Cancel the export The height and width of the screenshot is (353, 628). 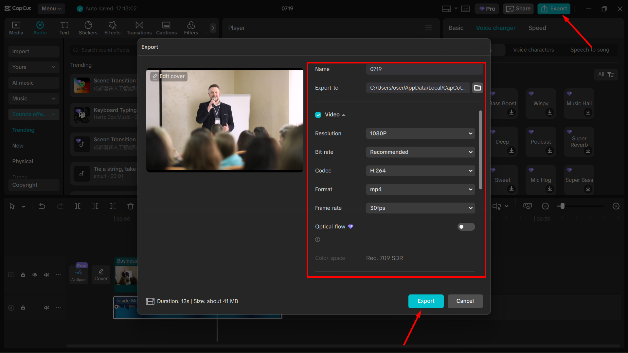[465, 301]
